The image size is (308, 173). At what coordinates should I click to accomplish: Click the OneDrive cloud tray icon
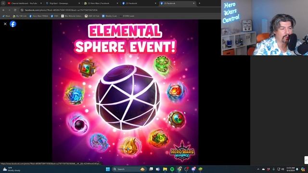click(263, 169)
